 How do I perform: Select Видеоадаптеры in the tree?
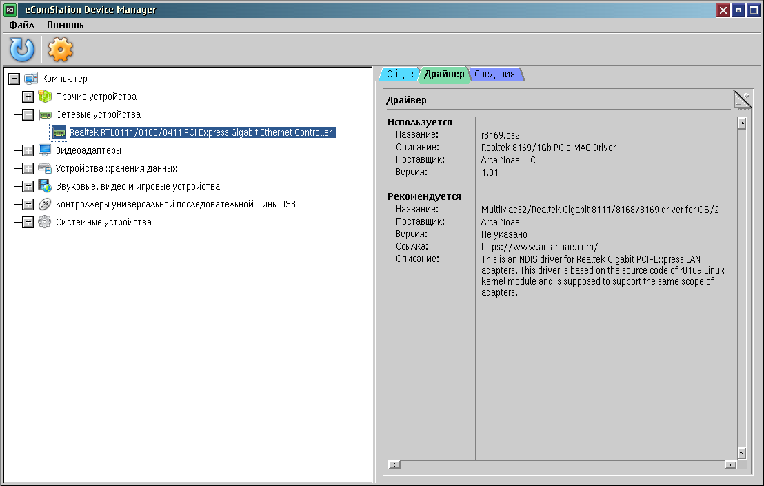(x=88, y=150)
